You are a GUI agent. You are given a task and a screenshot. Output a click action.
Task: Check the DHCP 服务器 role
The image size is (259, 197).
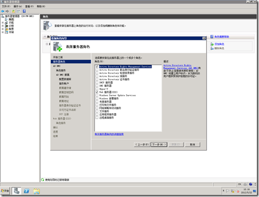(x=97, y=82)
